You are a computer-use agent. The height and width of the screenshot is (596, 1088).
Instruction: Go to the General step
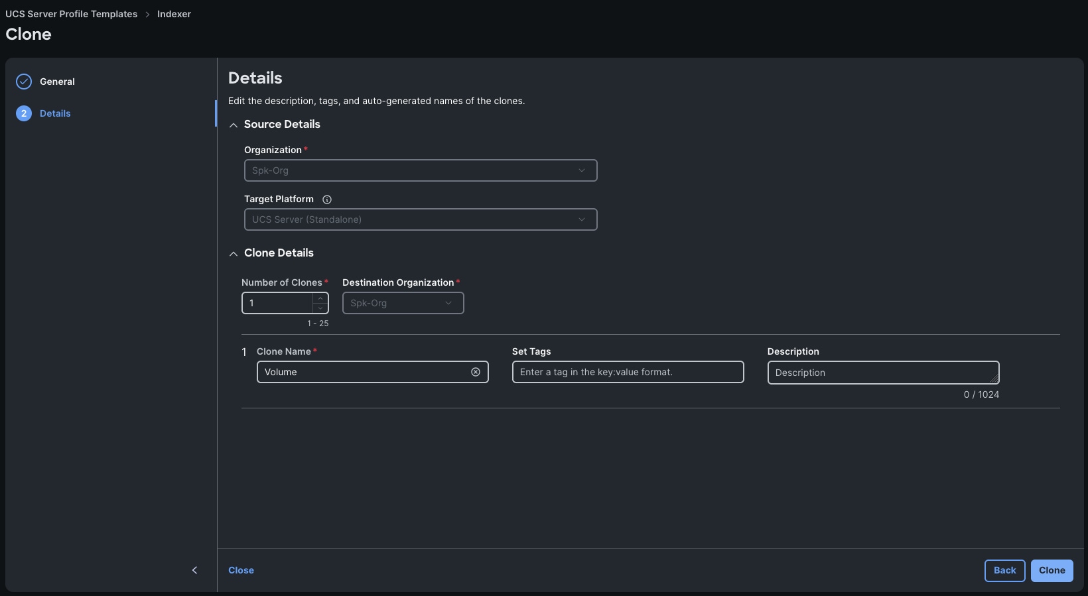pyautogui.click(x=57, y=82)
